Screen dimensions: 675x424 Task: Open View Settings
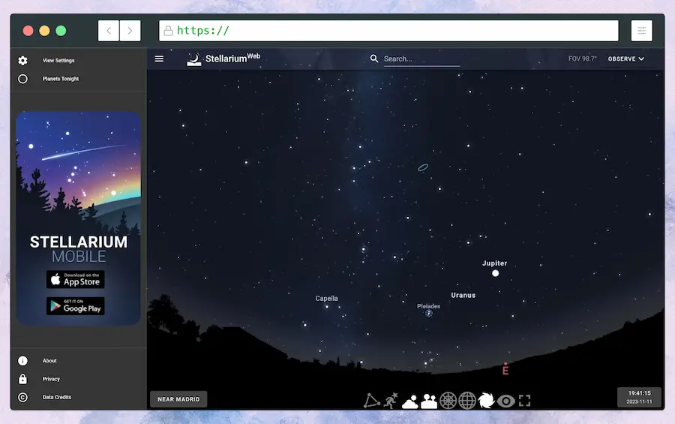[58, 60]
